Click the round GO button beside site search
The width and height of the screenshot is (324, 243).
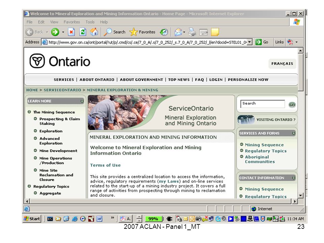[x=292, y=105]
